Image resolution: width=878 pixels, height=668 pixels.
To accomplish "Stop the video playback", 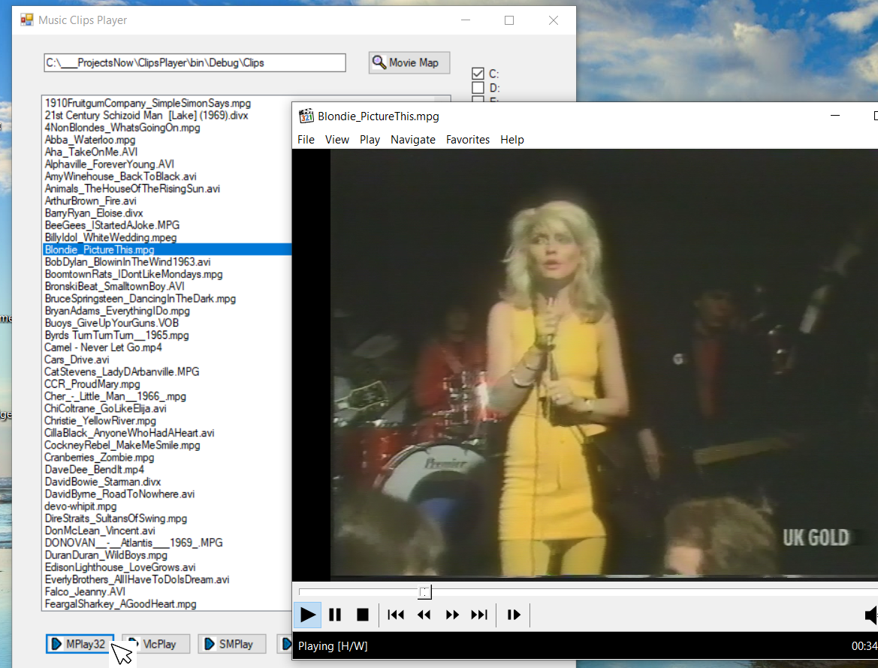I will (362, 615).
